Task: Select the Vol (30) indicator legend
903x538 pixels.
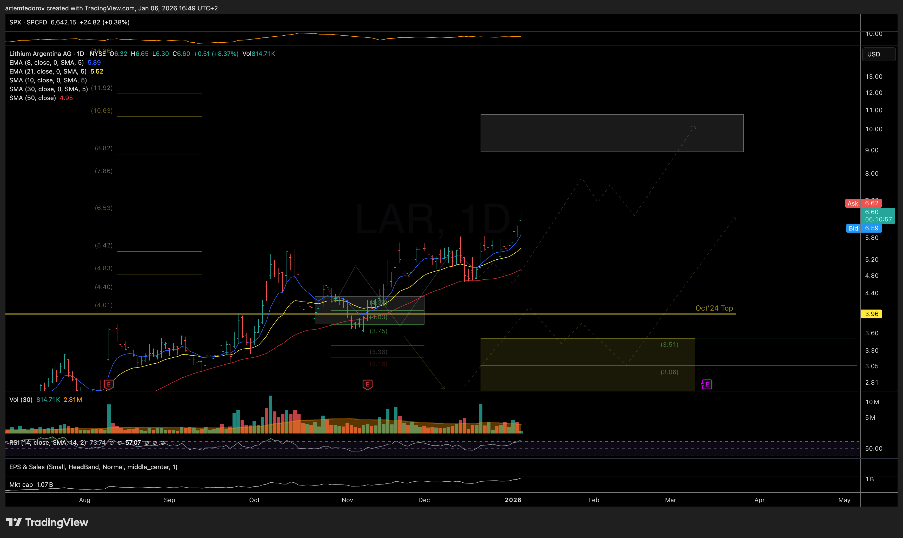Action: pos(21,399)
